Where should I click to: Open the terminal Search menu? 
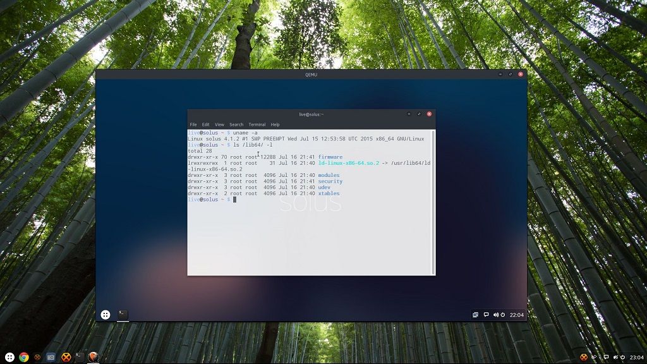tap(236, 124)
